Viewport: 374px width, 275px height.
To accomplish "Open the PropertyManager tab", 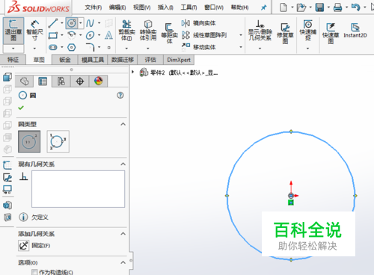I will coord(43,81).
